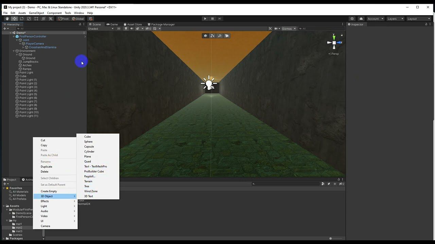This screenshot has height=244, width=435.
Task: Toggle hidden packages visibility in Project
Action: point(342,184)
